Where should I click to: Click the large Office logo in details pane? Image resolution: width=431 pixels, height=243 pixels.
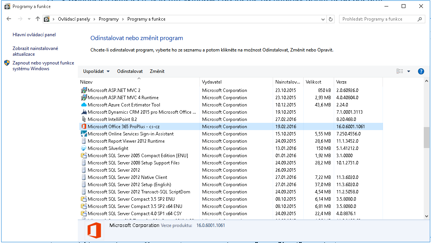(94, 231)
